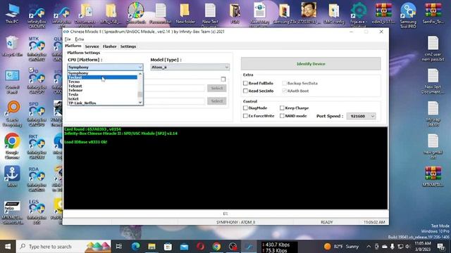Launch Google Chrome desktop shortcut
The height and width of the screenshot is (253, 451).
tap(12, 145)
